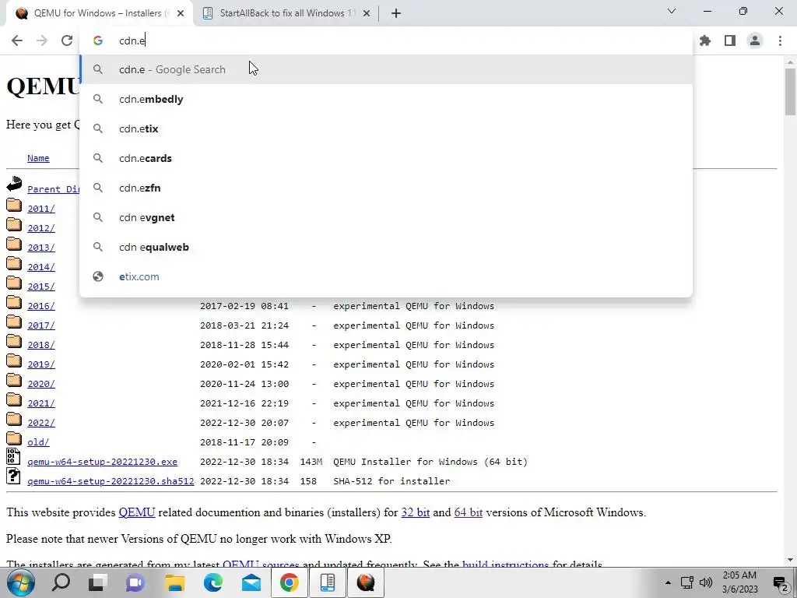Image resolution: width=797 pixels, height=598 pixels.
Task: Open the old/ folder link
Action: click(38, 442)
